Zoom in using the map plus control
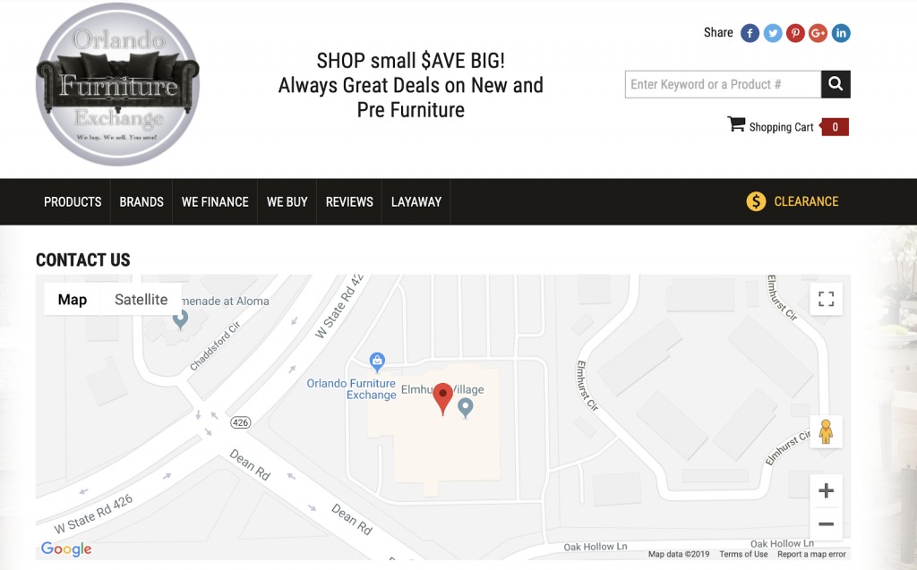 [x=826, y=489]
